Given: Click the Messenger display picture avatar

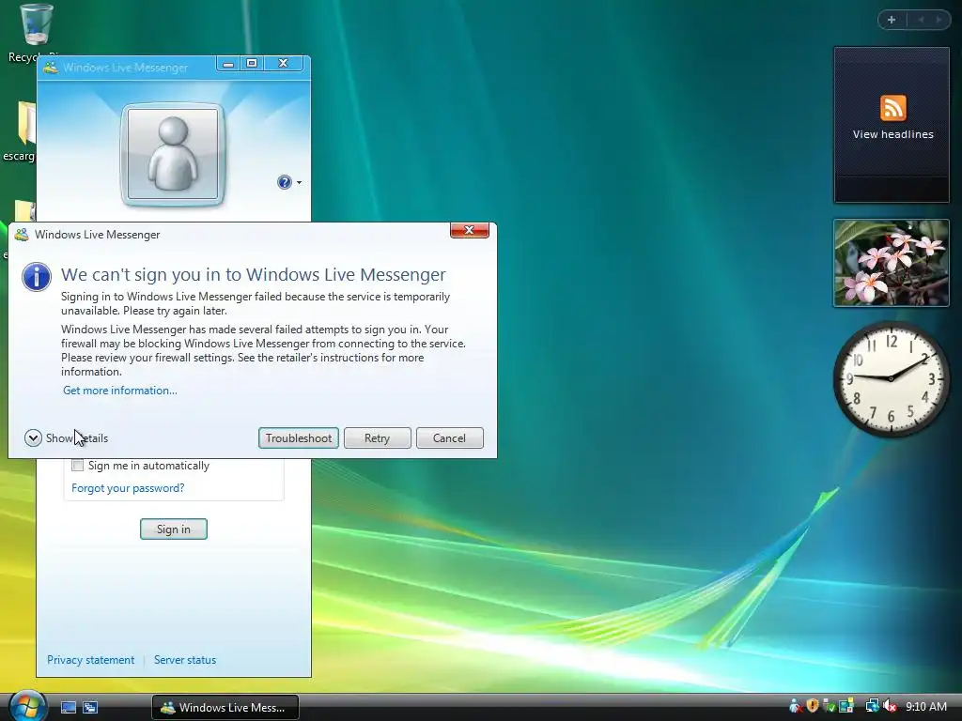Looking at the screenshot, I should tap(173, 154).
